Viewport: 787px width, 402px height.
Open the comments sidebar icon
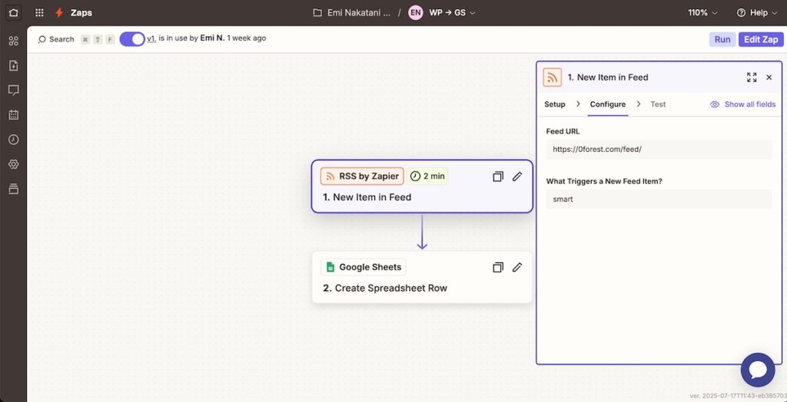coord(14,91)
